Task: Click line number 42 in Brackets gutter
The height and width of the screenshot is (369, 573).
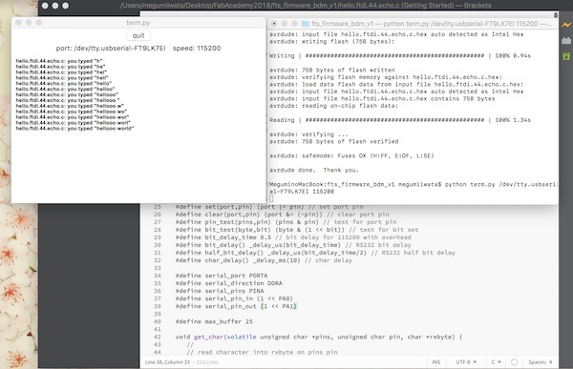Action: 158,338
